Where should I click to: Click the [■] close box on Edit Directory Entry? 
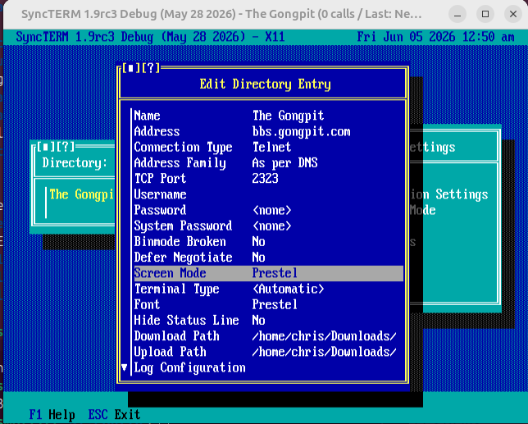pos(131,68)
